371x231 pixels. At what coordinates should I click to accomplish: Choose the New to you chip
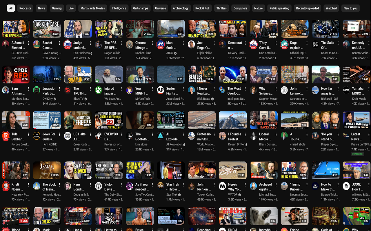(350, 8)
